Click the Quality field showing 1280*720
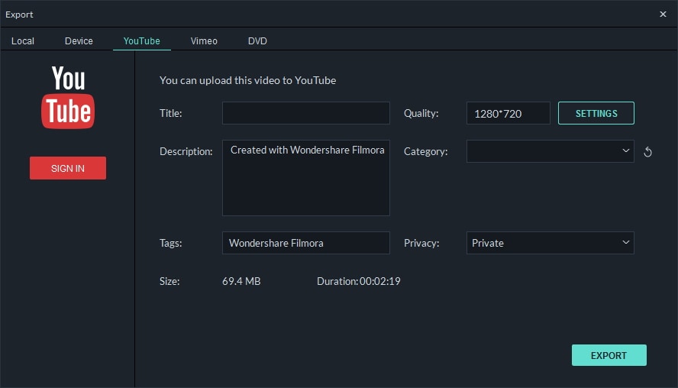Screen dimensions: 678x388 click(x=508, y=113)
